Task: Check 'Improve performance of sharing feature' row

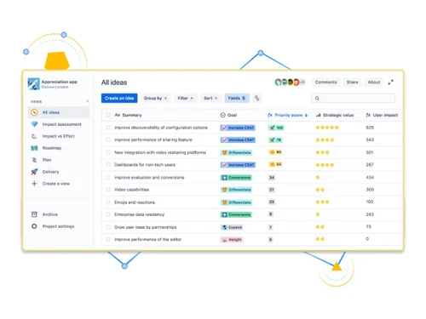Action: 108,140
